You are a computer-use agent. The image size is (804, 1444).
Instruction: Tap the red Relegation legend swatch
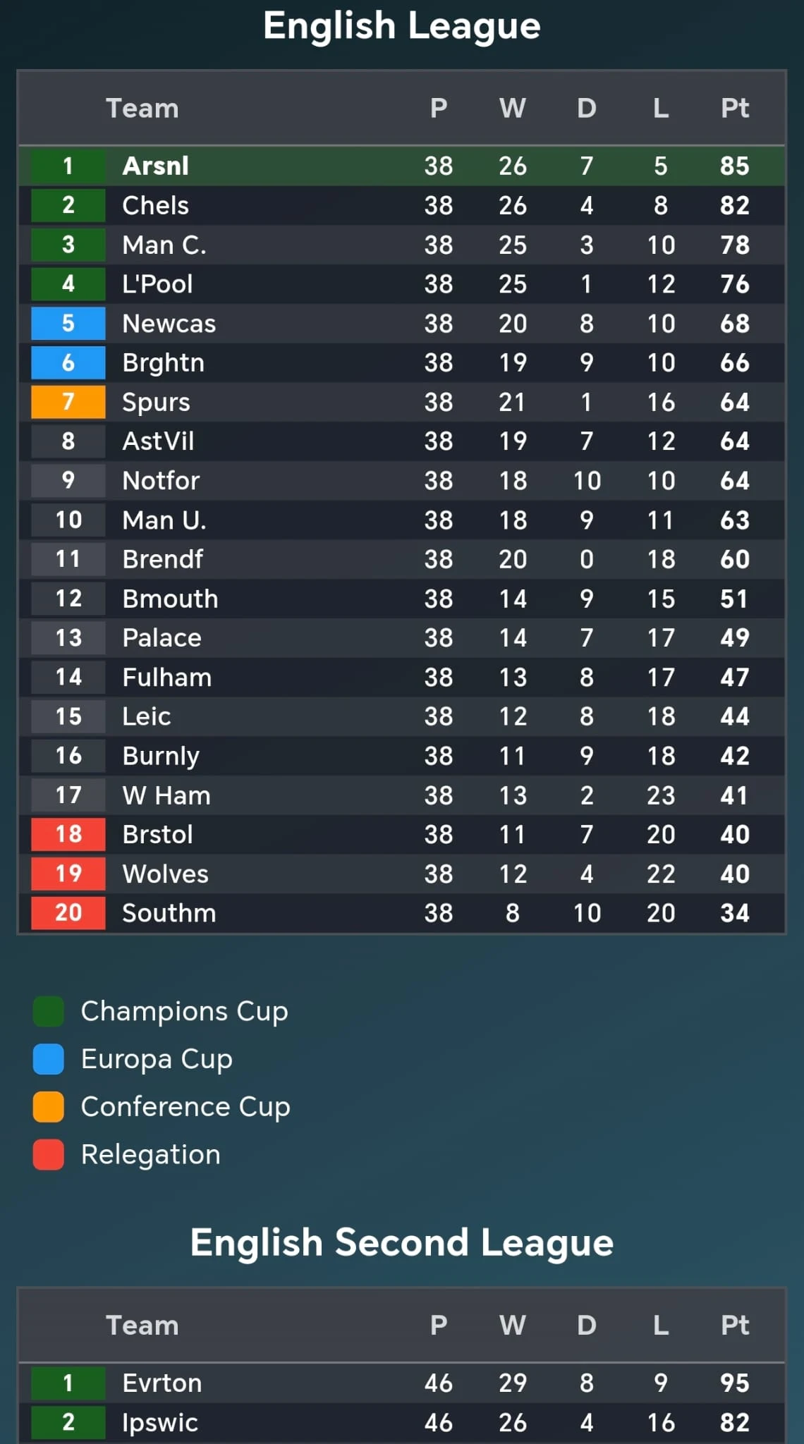coord(49,1154)
